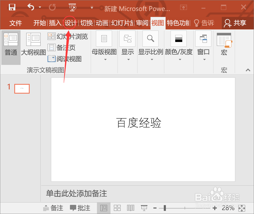The width and height of the screenshot is (254, 214).
Task: Select slide 1 thumbnail
Action: coord(22,89)
